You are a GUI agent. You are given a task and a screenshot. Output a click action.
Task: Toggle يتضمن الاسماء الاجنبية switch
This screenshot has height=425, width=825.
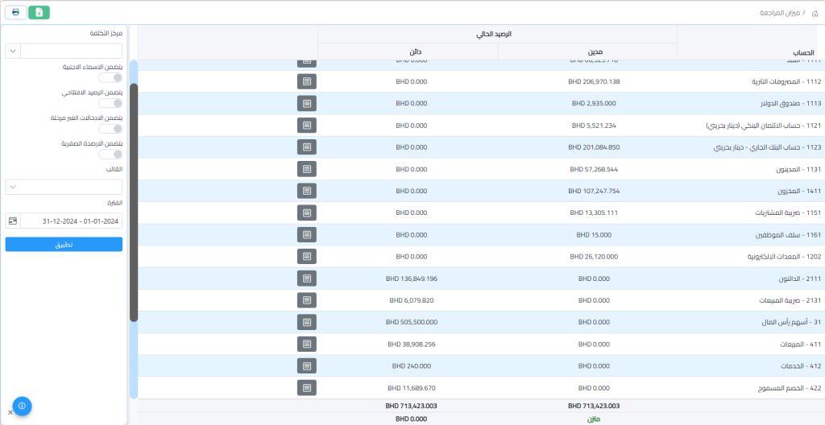(x=110, y=78)
